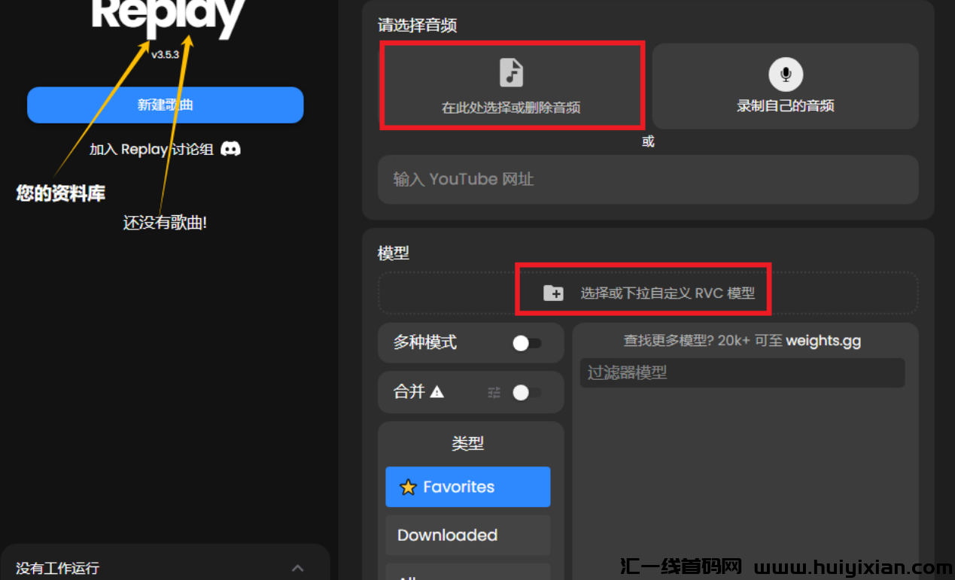Toggle the 合并 merge switch

tap(527, 392)
